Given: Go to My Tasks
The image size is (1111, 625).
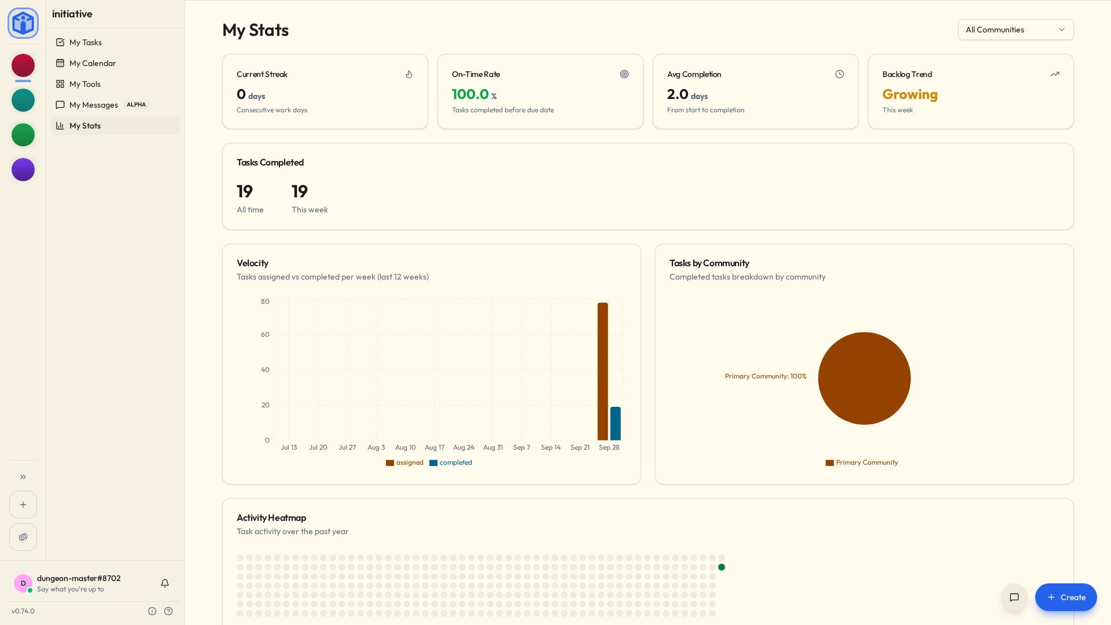Looking at the screenshot, I should click(x=115, y=42).
